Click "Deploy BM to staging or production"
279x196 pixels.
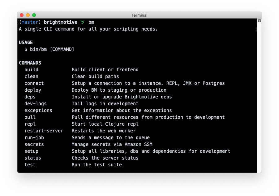pyautogui.click(x=119, y=90)
